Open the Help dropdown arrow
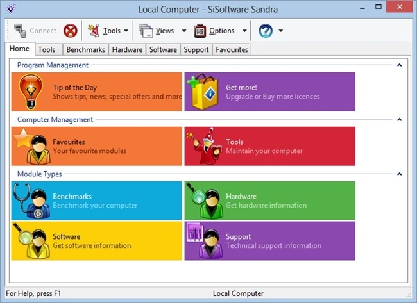417x303 pixels. click(281, 31)
